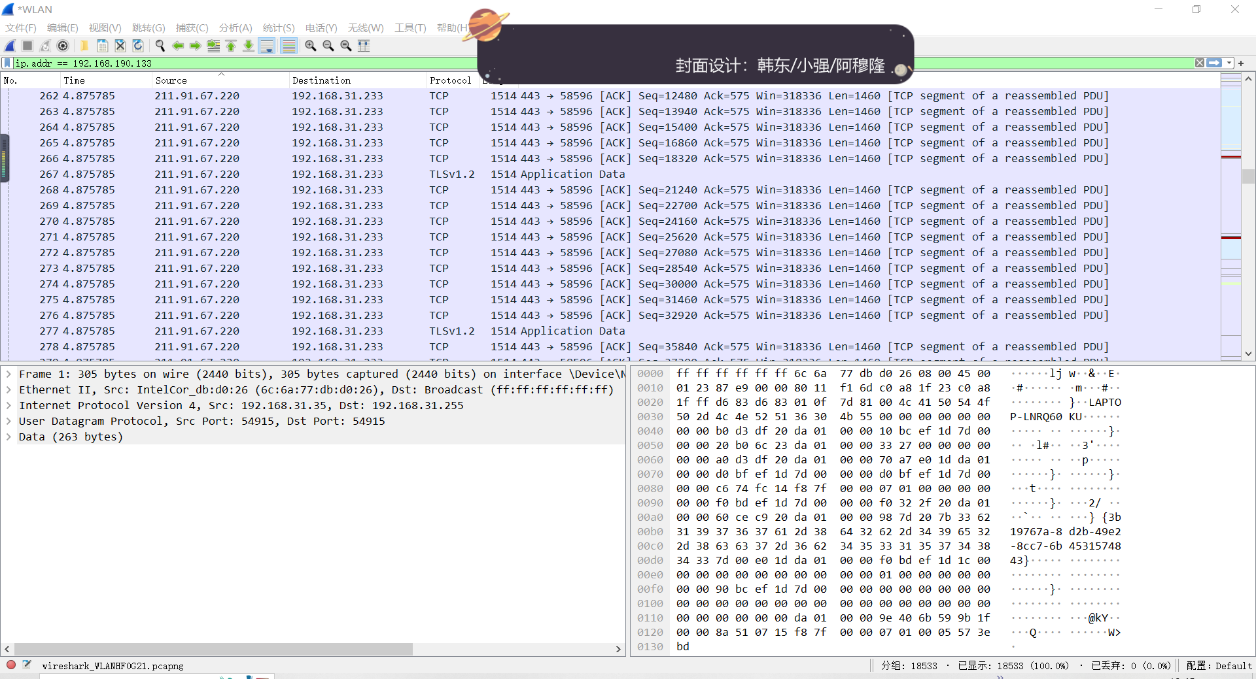Open the 跳转(G) menu

coord(148,28)
